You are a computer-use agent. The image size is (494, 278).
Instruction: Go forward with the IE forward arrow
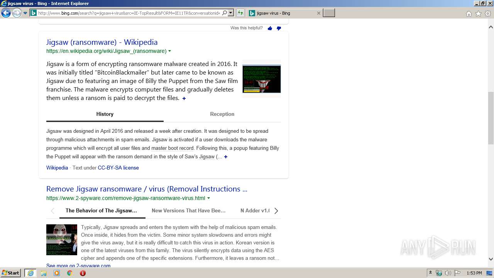(17, 13)
